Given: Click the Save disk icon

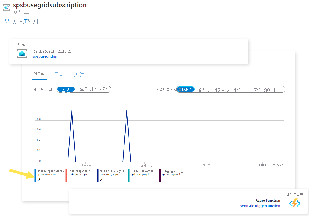Looking at the screenshot, I should coord(7,21).
